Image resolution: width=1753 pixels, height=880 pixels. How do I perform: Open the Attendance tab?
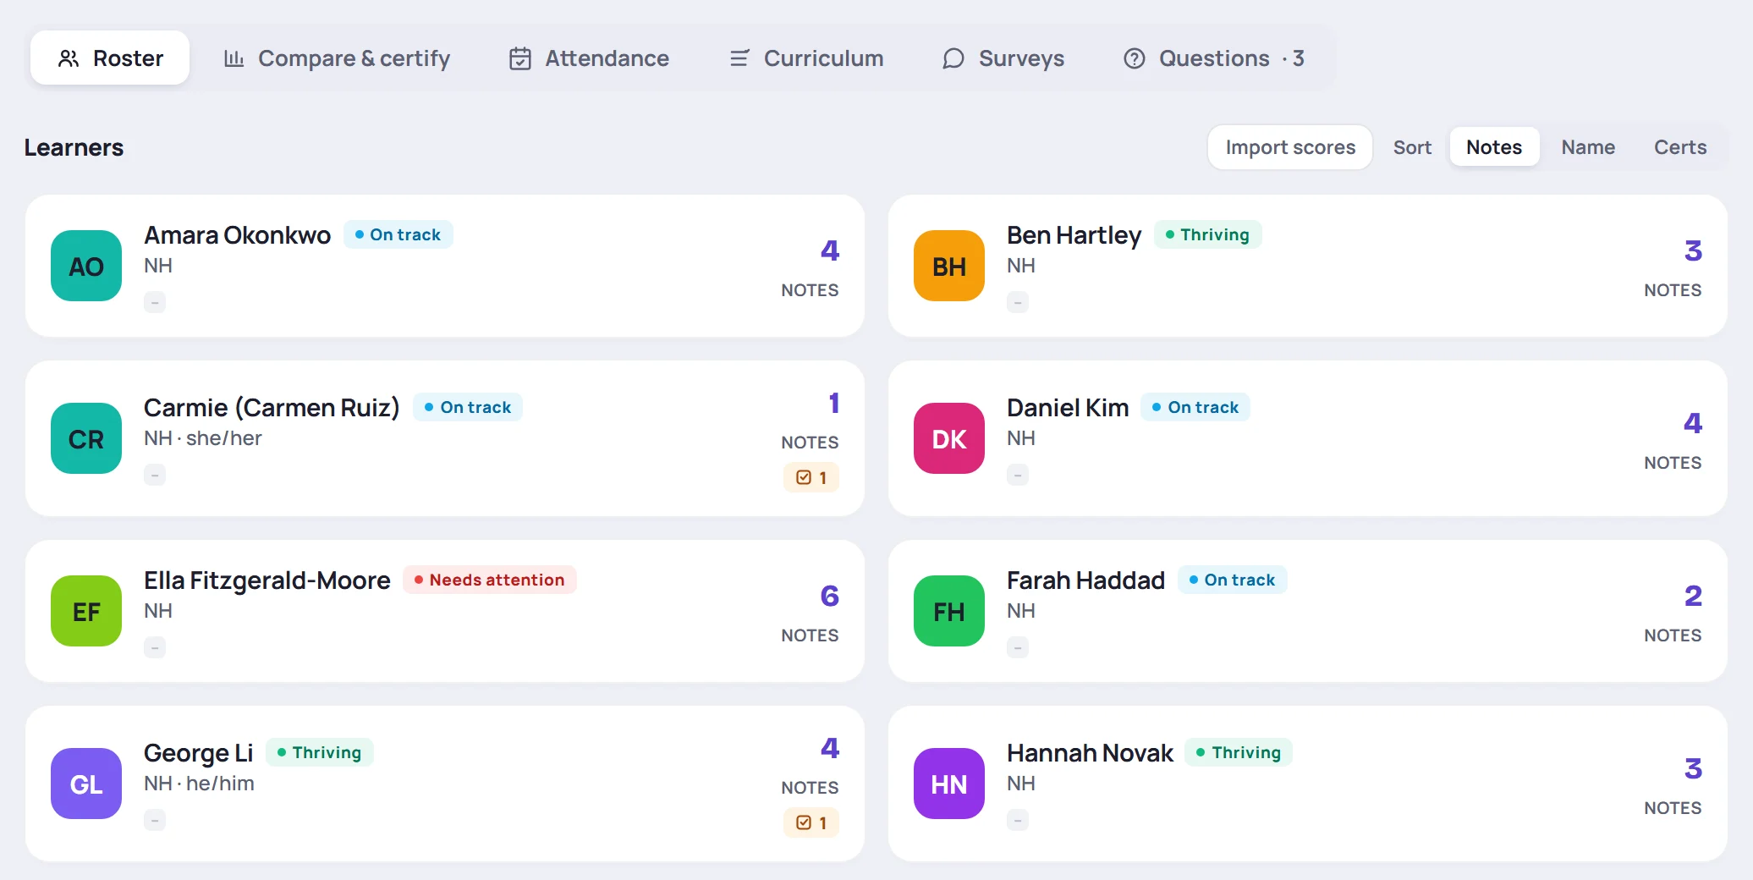coord(589,58)
